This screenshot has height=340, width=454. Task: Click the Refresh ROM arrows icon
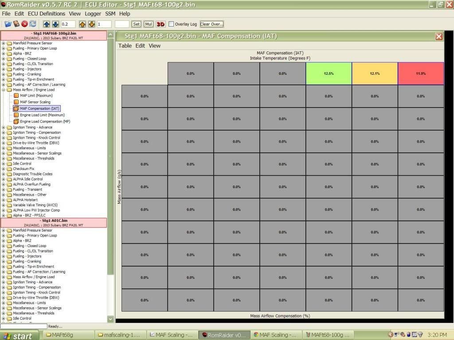tap(33, 24)
